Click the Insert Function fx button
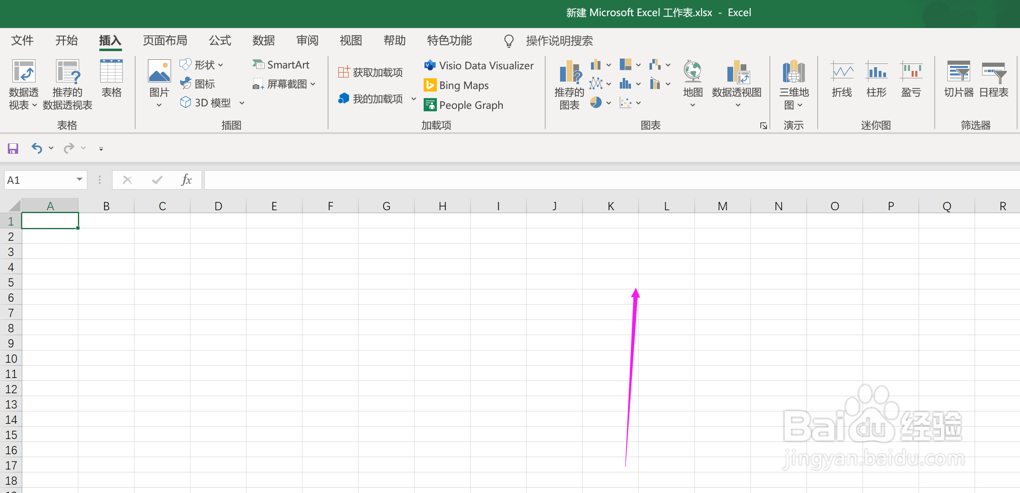The image size is (1020, 493). point(186,180)
